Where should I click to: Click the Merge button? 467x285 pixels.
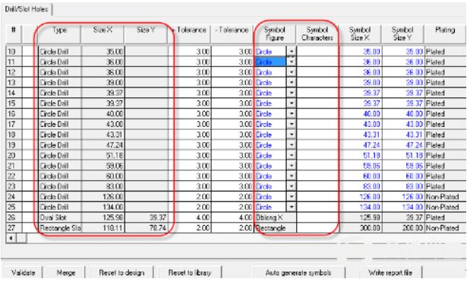(65, 273)
